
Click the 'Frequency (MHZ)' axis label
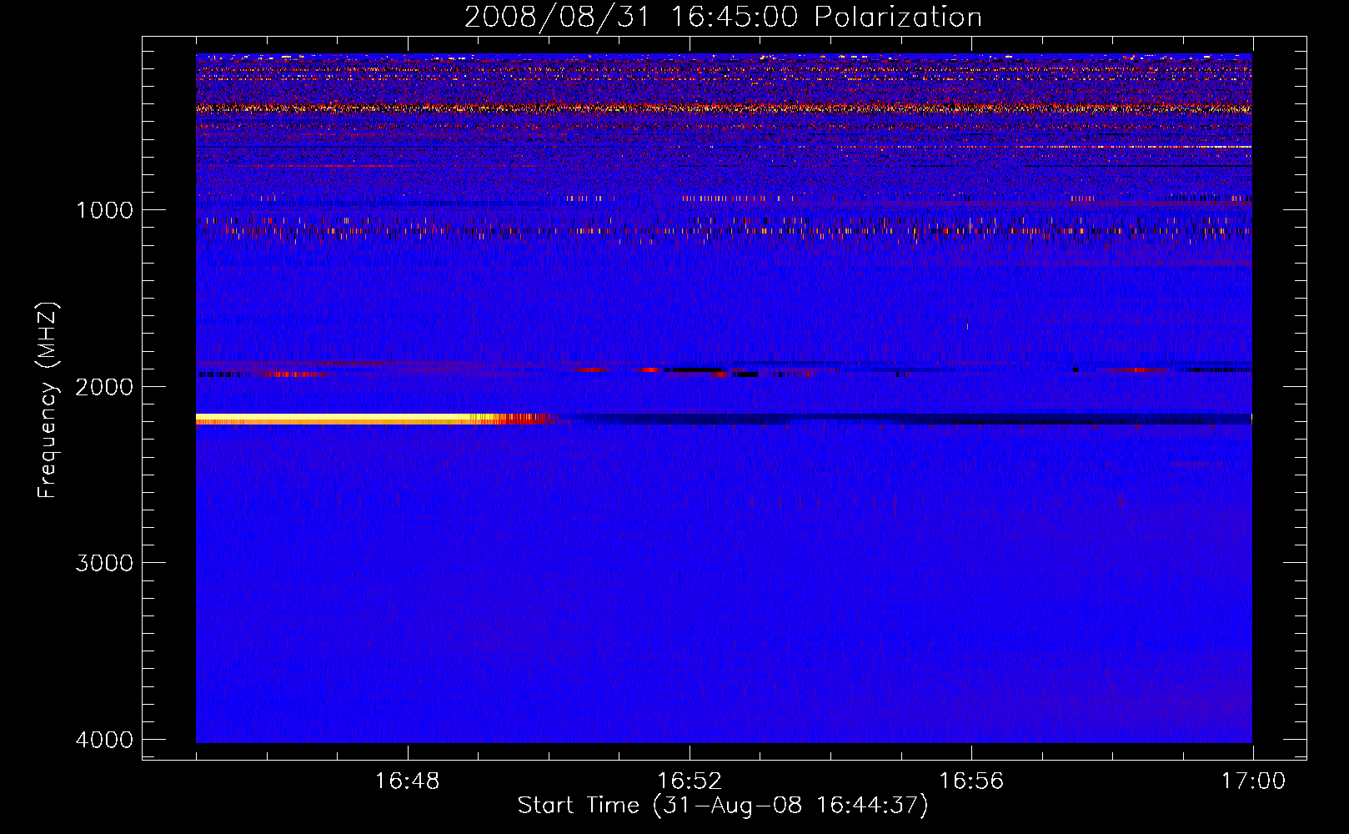coord(48,400)
